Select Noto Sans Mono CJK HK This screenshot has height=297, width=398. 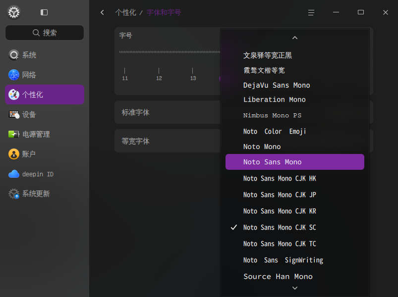pyautogui.click(x=295, y=178)
